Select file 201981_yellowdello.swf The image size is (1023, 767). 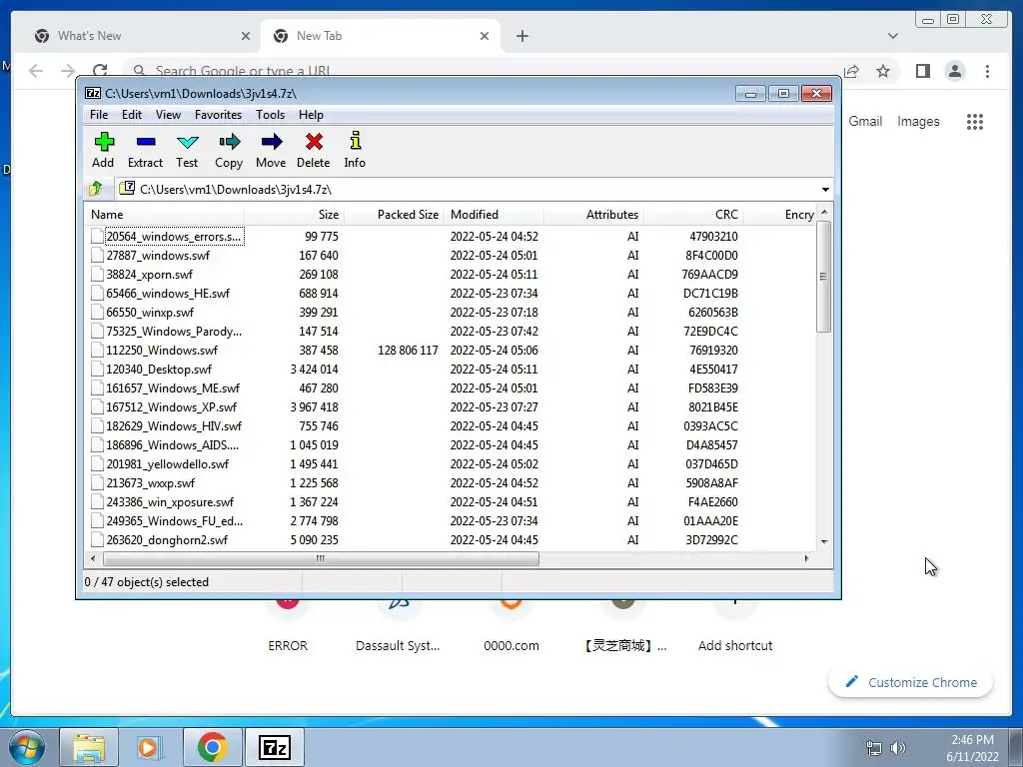168,464
